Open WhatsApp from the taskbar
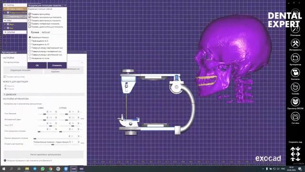The image size is (305, 172). point(42,169)
